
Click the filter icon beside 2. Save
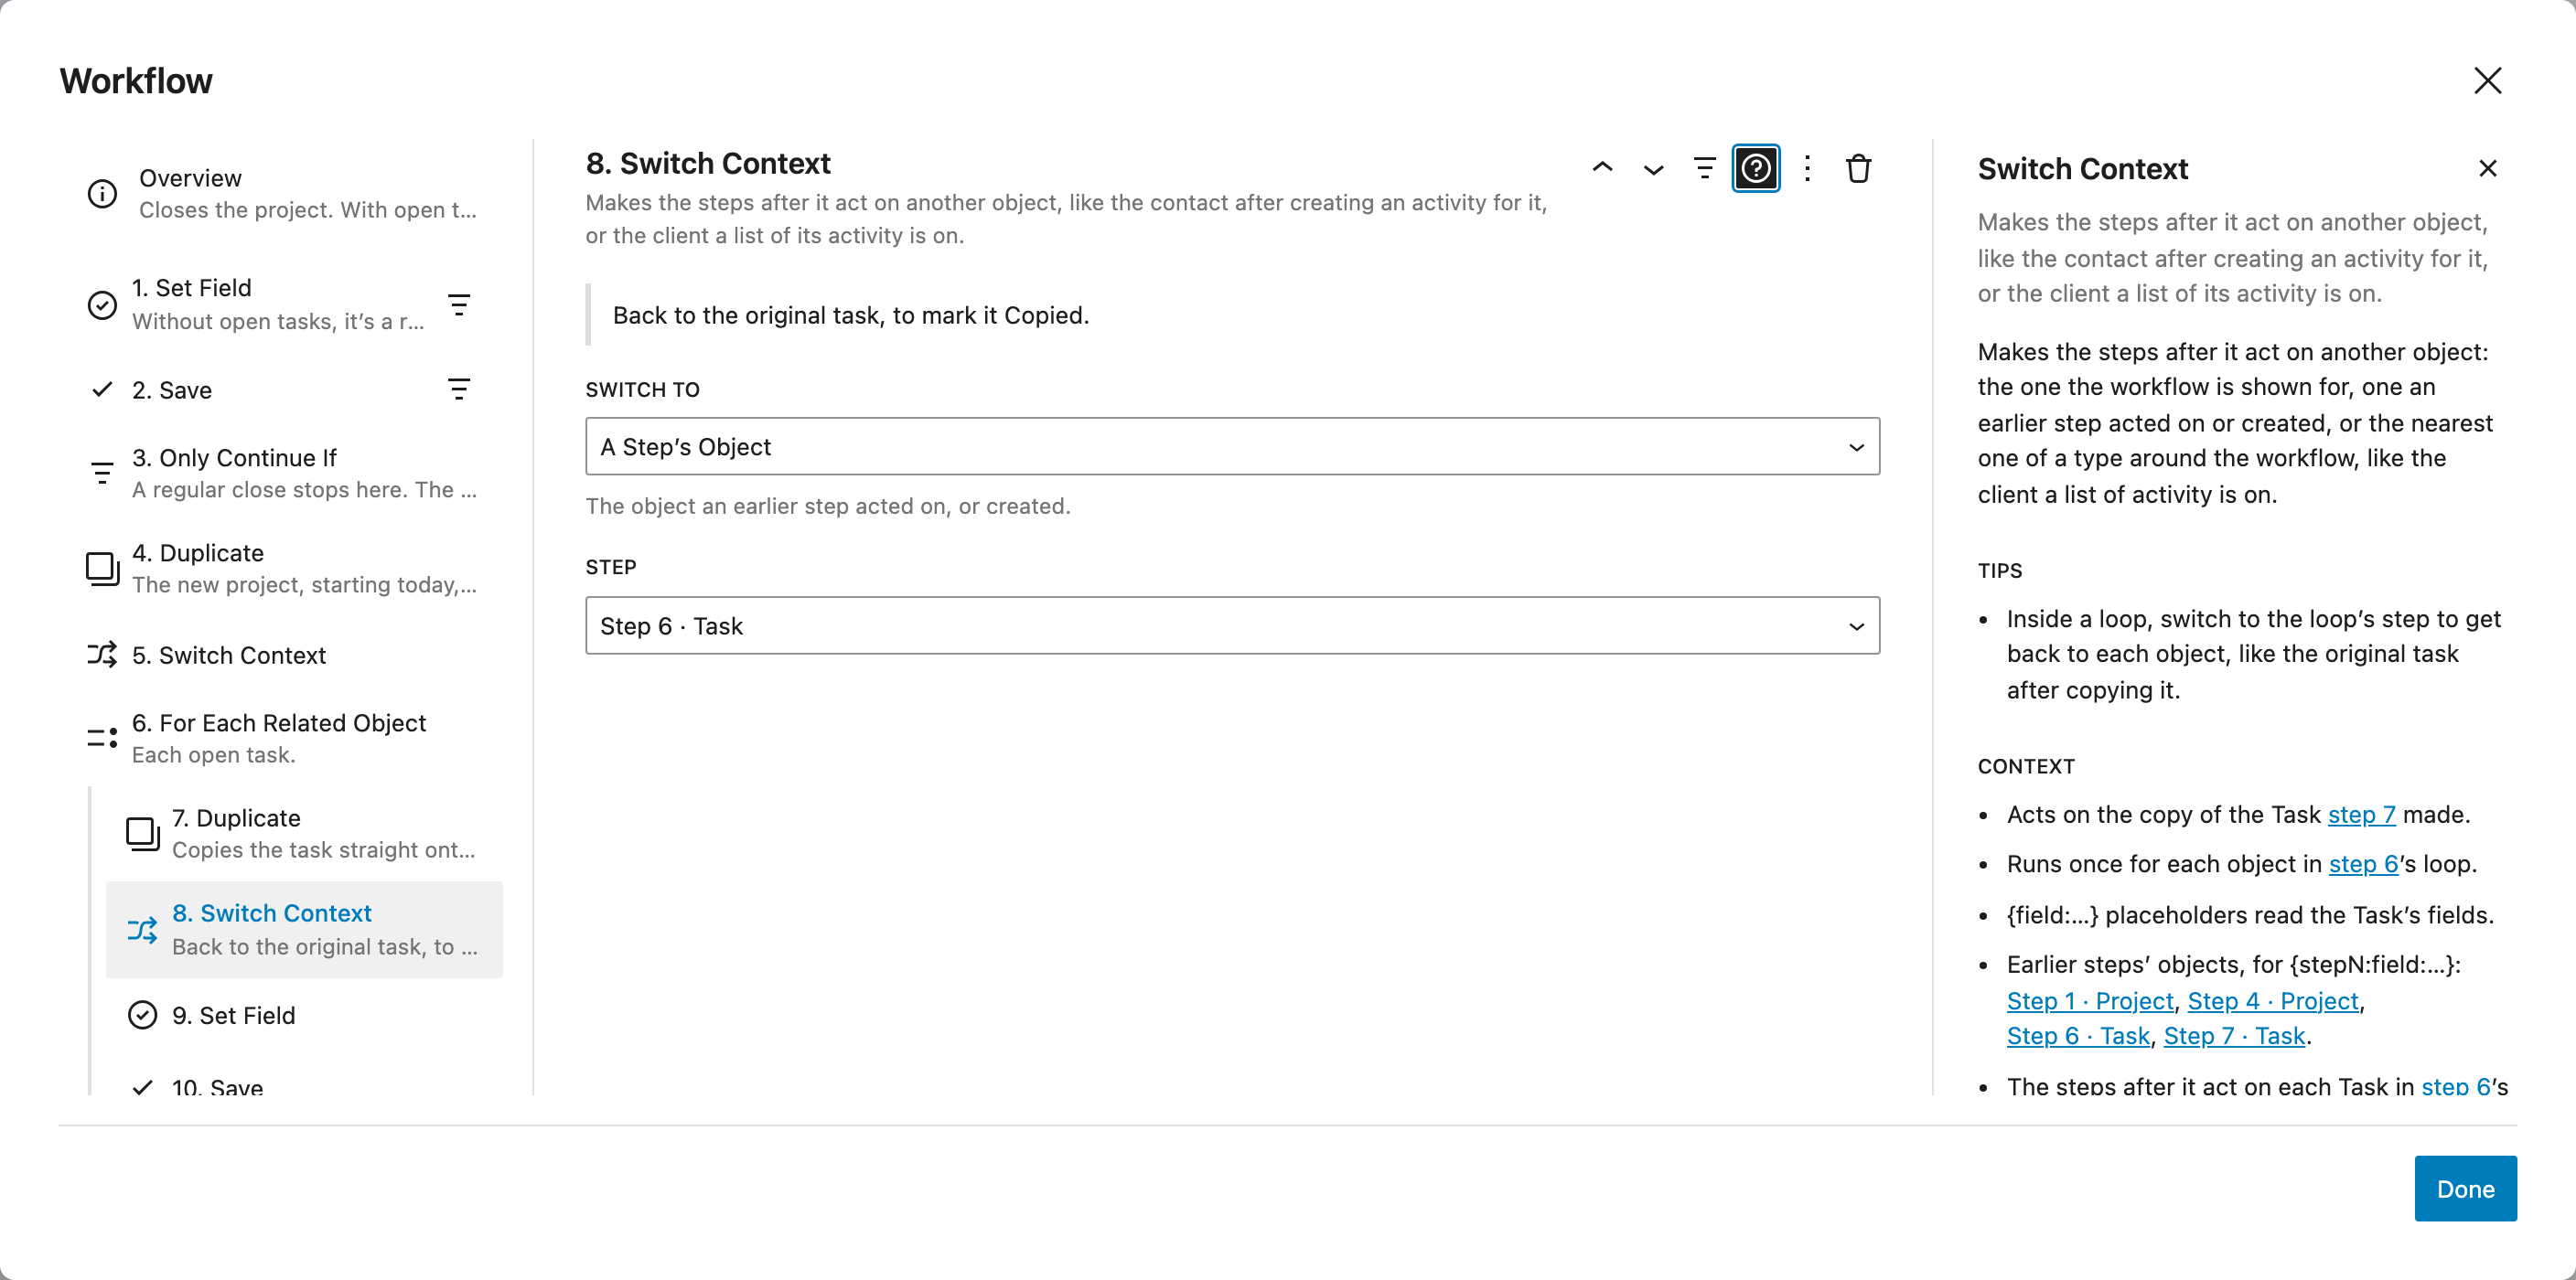click(x=459, y=389)
